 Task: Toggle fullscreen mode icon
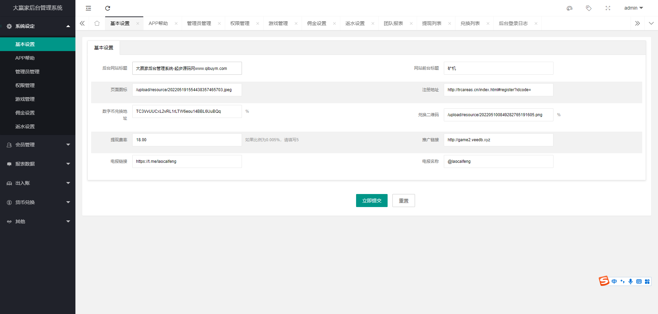coord(608,8)
